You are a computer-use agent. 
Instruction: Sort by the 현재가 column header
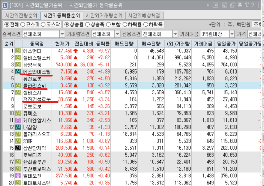pyautogui.click(x=62, y=44)
